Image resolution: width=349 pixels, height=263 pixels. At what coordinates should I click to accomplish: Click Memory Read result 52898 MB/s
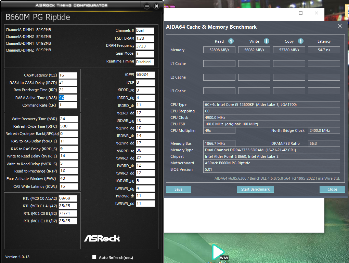219,50
